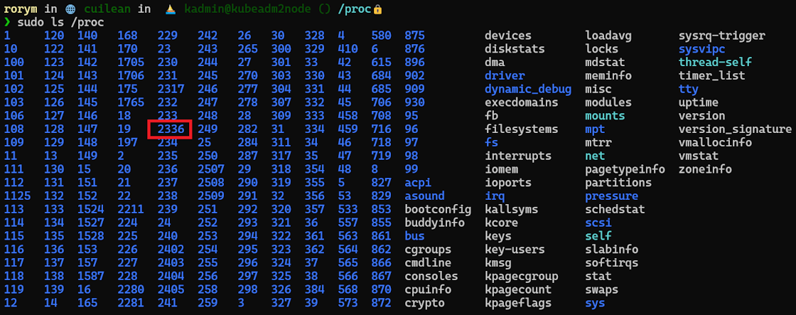Click the green prompt chevron before sudo
Viewport: 796px width, 315px height.
click(x=7, y=23)
